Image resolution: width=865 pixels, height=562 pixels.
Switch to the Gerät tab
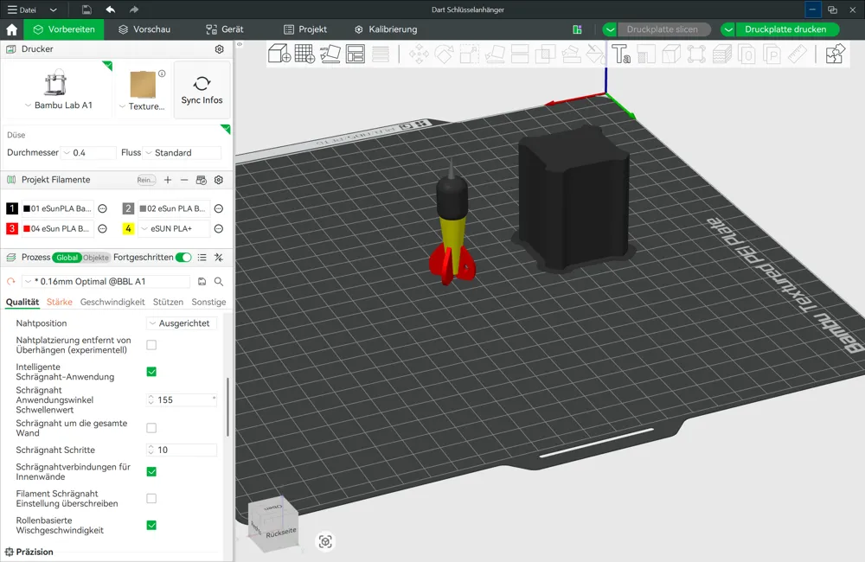(225, 29)
